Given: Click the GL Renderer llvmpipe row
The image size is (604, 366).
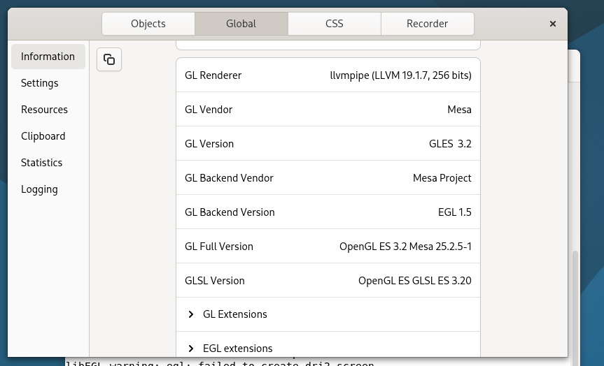Looking at the screenshot, I should pos(328,75).
